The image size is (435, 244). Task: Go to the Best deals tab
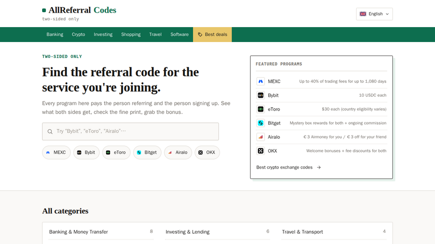(x=212, y=34)
